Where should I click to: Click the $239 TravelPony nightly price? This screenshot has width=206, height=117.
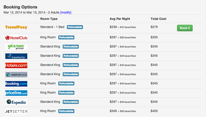113,27
